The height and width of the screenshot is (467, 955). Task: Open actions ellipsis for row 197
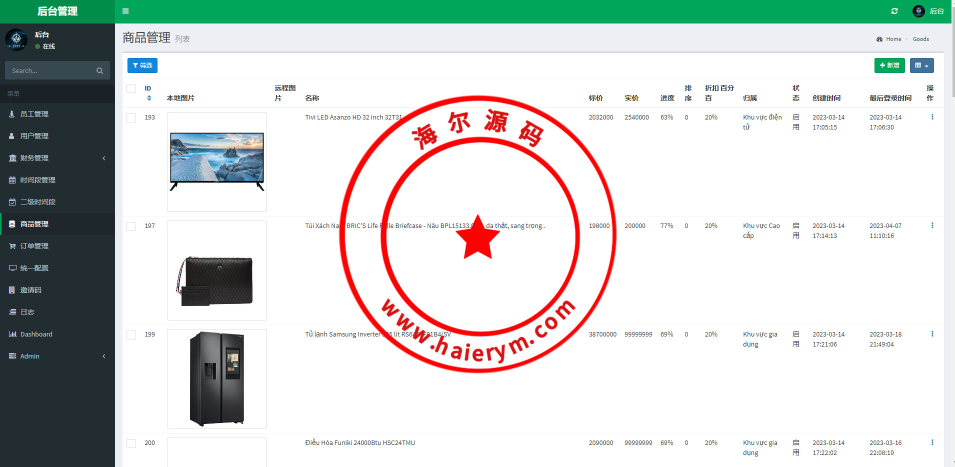pyautogui.click(x=932, y=225)
